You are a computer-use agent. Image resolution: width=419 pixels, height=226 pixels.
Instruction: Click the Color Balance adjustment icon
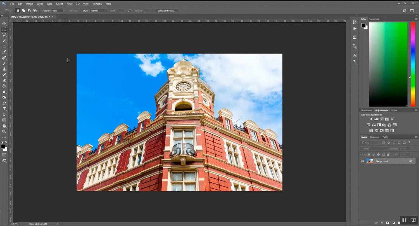pyautogui.click(x=373, y=125)
